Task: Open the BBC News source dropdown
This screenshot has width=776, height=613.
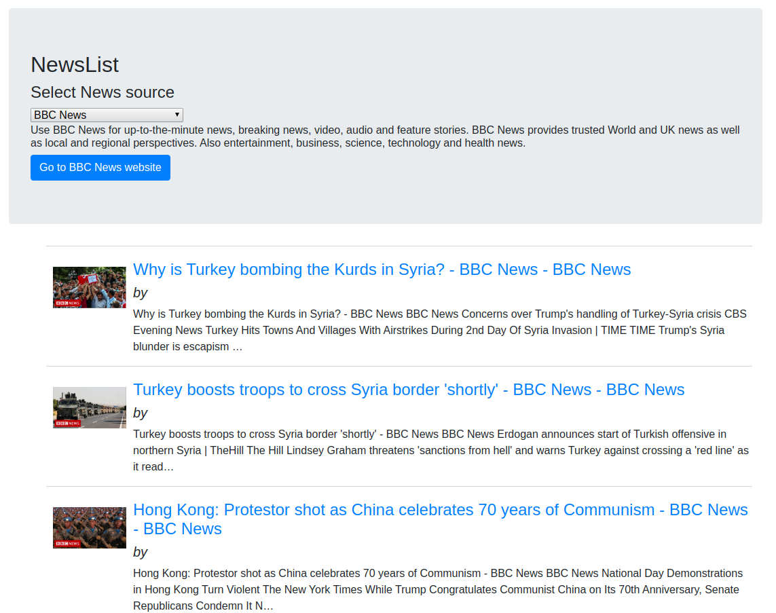Action: pos(107,115)
